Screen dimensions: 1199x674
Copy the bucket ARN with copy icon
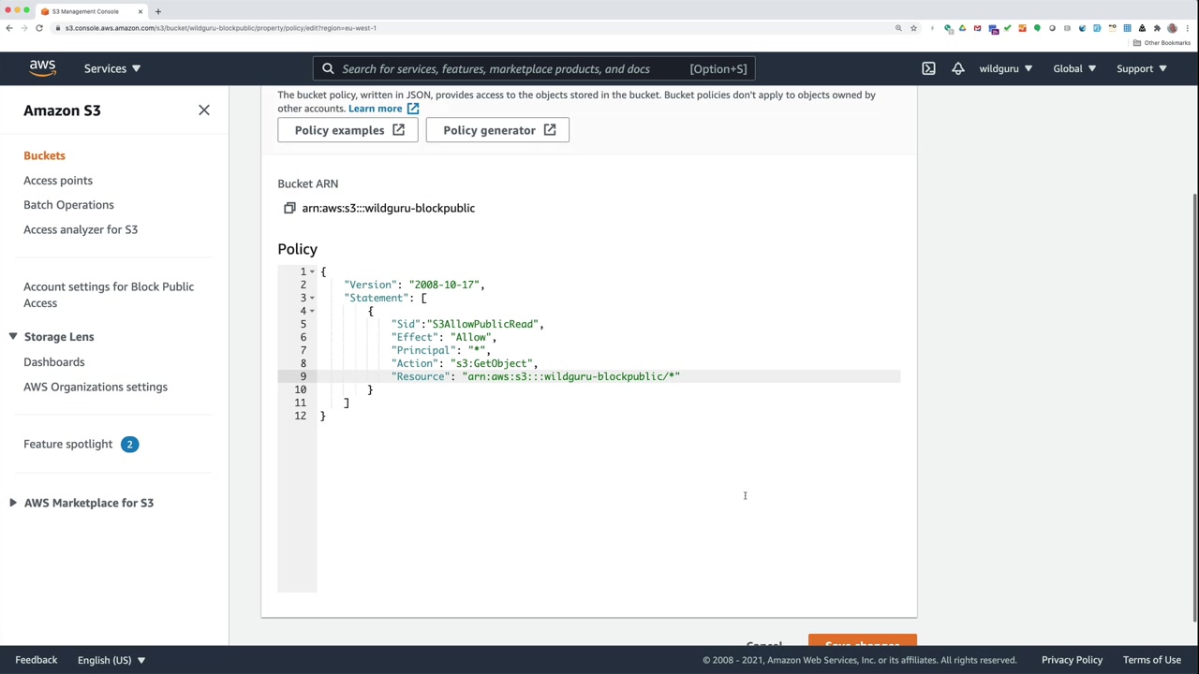[289, 208]
